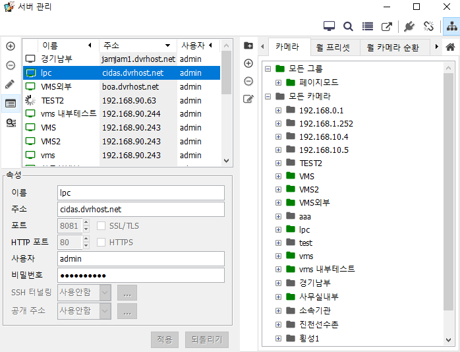The height and width of the screenshot is (352, 460).
Task: Click the monitor icon in top toolbar
Action: click(329, 26)
